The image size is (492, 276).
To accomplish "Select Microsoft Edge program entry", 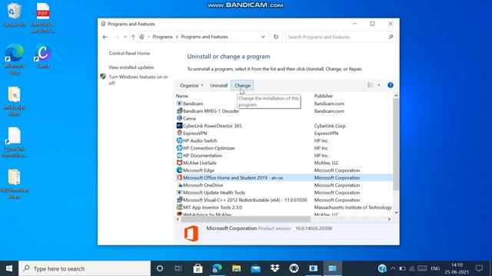I will (x=195, y=170).
